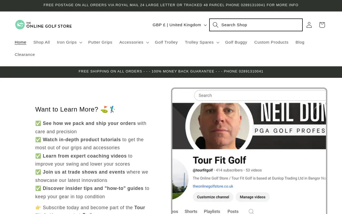Expand the Iron Grips menu
Screen dimensions: 342x214
69,42
